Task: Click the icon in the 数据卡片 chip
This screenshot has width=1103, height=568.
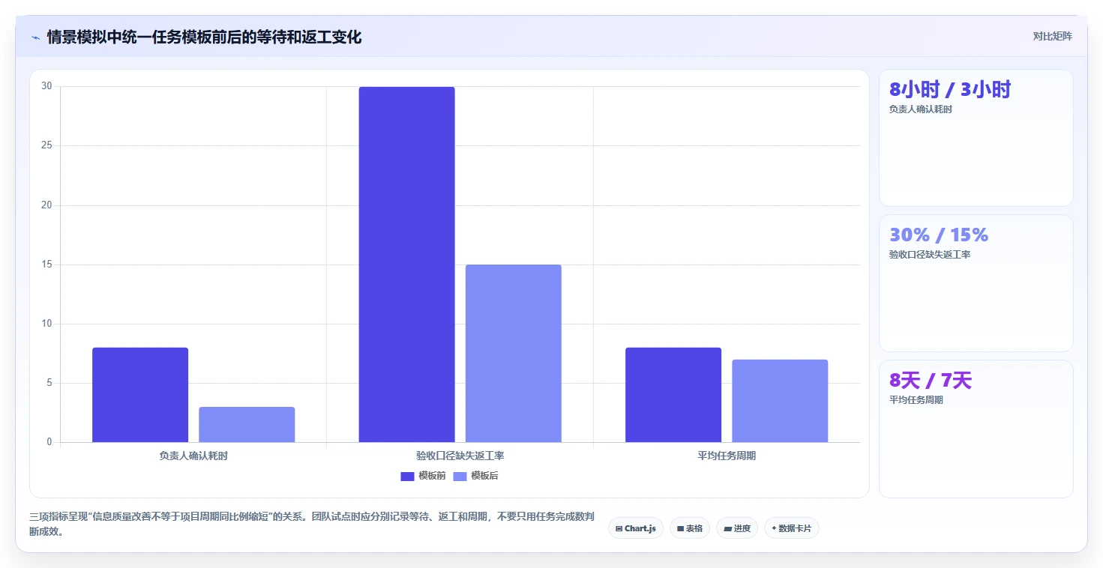Action: (774, 528)
